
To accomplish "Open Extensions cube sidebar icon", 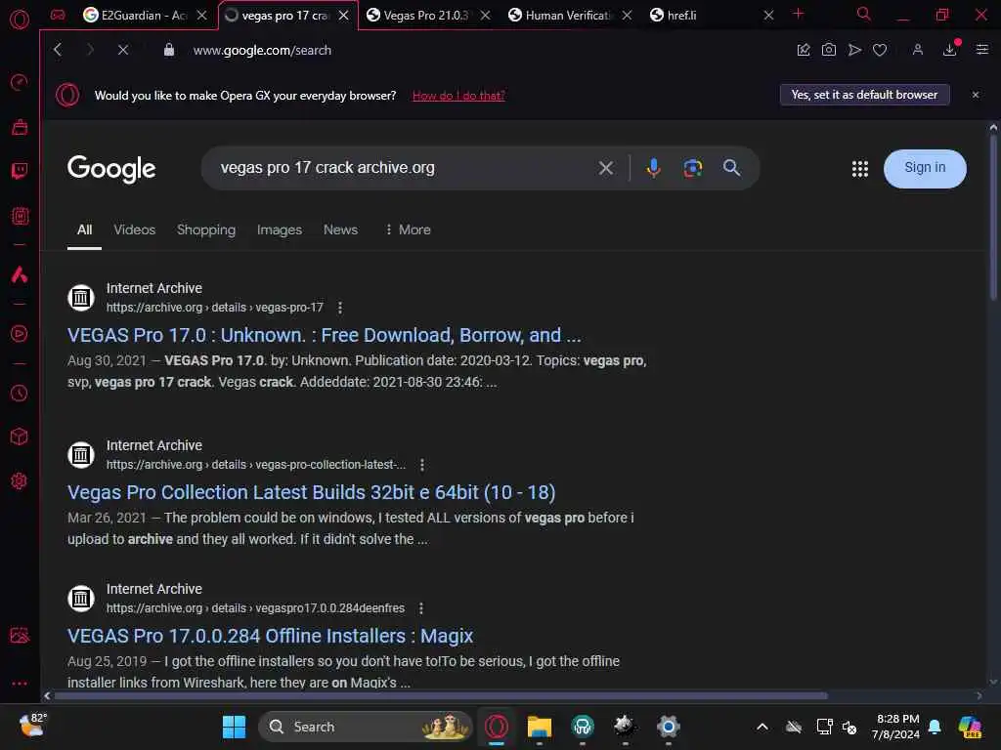I will 20,437.
